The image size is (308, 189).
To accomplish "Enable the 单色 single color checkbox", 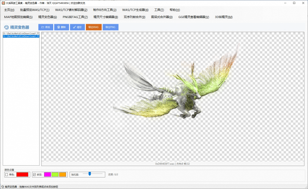I will click(x=7, y=174).
